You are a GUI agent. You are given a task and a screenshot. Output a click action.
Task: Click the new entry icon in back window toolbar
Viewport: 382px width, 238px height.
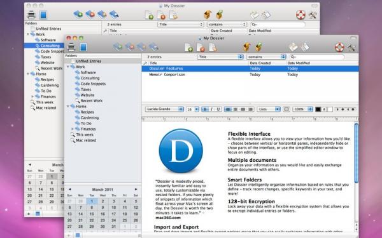point(149,15)
